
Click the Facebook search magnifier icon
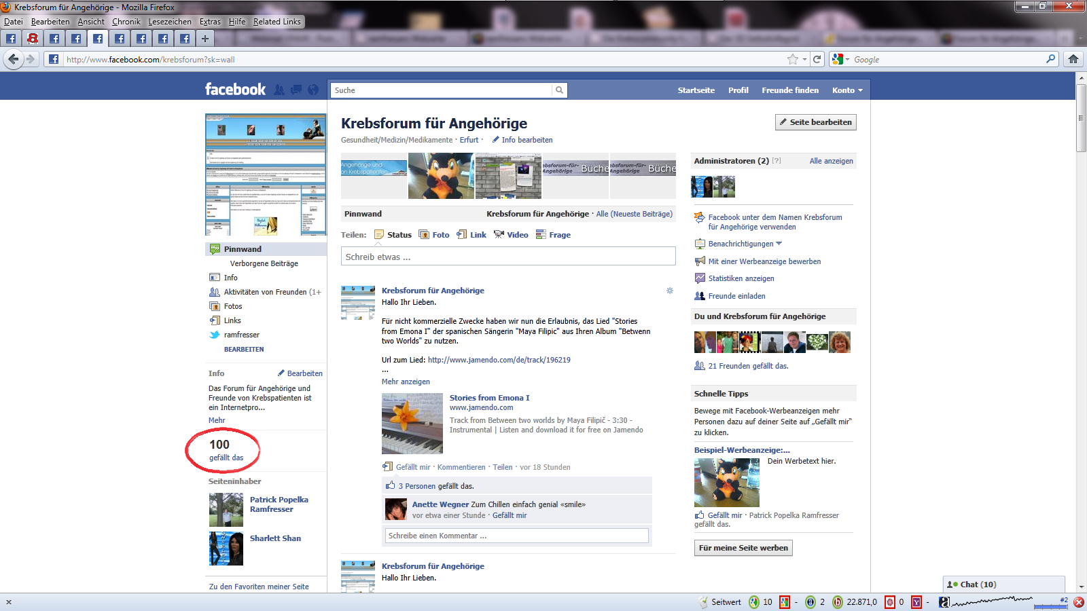[559, 90]
